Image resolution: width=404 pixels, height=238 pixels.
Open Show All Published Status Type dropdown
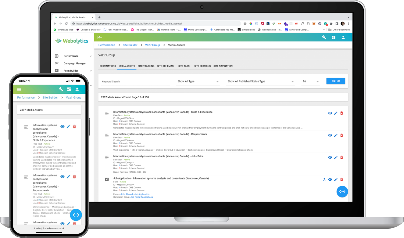261,81
